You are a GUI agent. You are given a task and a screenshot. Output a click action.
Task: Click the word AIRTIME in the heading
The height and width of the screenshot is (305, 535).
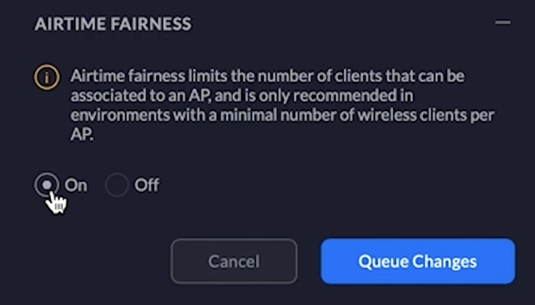70,24
